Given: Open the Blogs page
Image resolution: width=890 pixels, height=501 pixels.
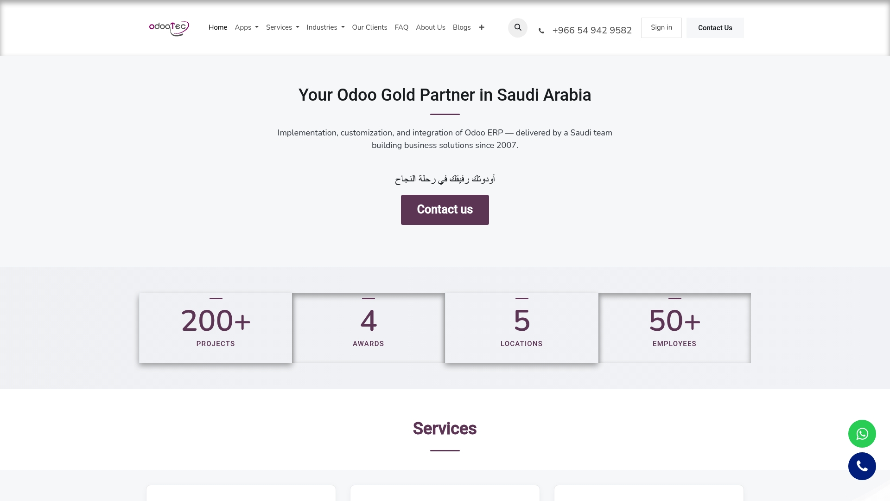Looking at the screenshot, I should pyautogui.click(x=462, y=27).
